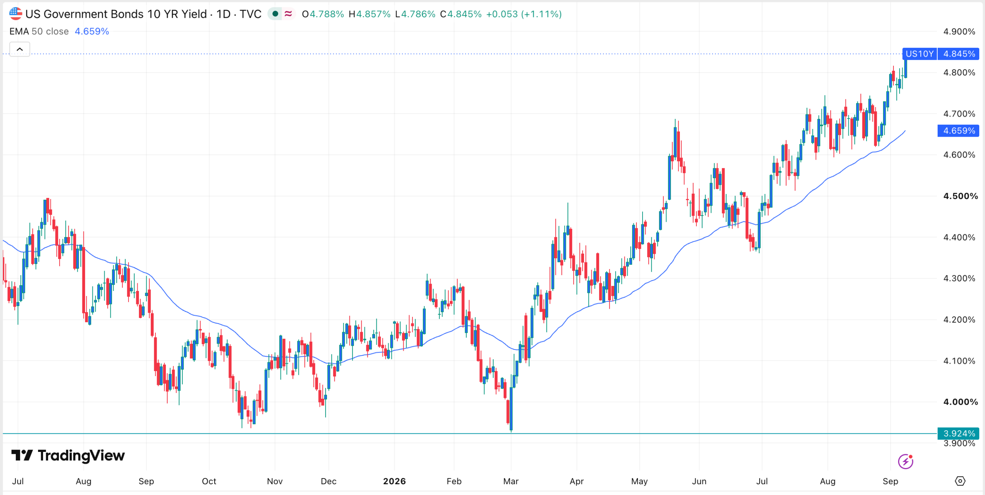
Task: Select the EMA 50 close indicator legend
Action: pyautogui.click(x=39, y=31)
